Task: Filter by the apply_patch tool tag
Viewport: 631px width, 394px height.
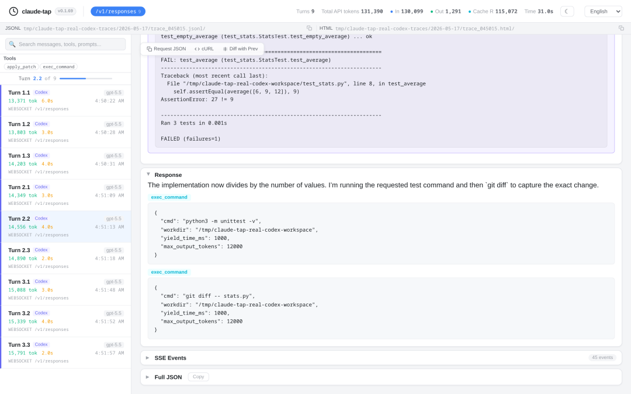Action: [22, 67]
